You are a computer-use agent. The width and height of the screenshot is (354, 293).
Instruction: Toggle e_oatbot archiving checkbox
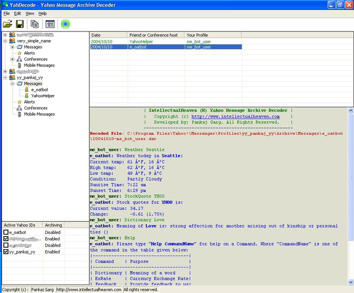click(x=6, y=232)
